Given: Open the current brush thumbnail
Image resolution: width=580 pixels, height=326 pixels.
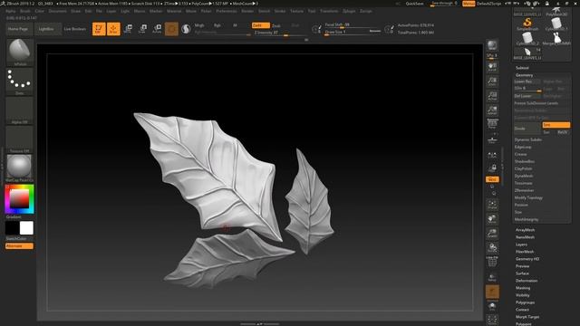Looking at the screenshot, I should (x=20, y=52).
